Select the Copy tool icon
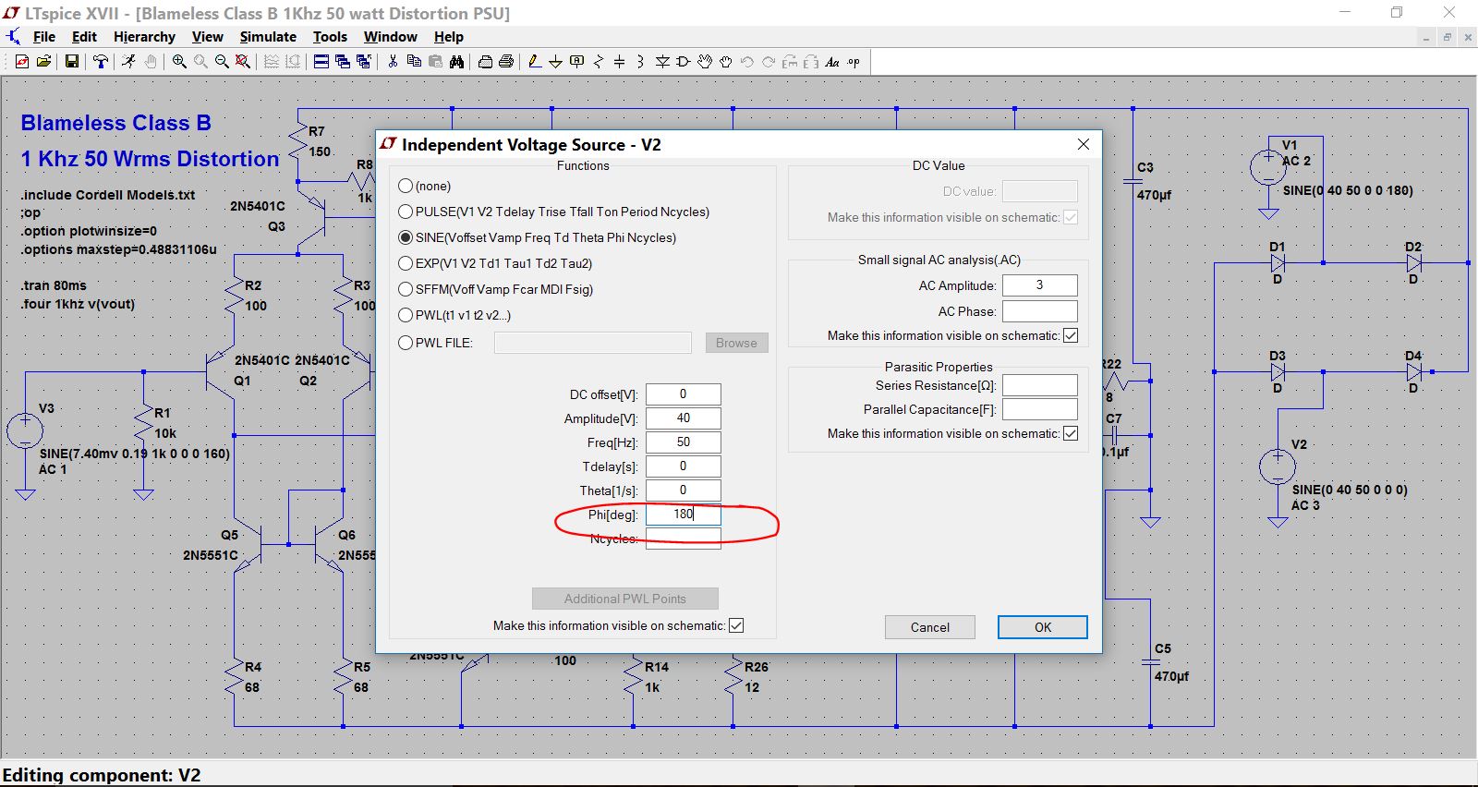1478x787 pixels. tap(414, 62)
